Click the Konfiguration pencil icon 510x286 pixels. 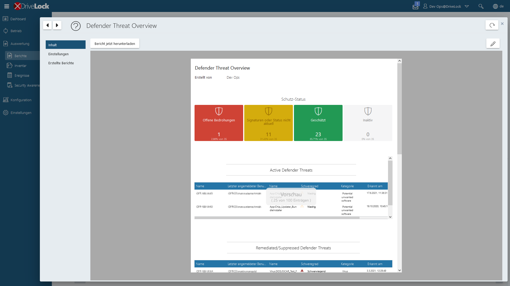point(6,100)
